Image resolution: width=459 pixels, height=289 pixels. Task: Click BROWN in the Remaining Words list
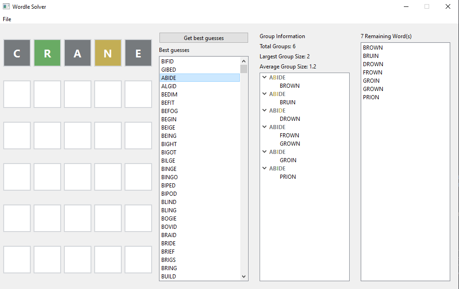point(405,48)
